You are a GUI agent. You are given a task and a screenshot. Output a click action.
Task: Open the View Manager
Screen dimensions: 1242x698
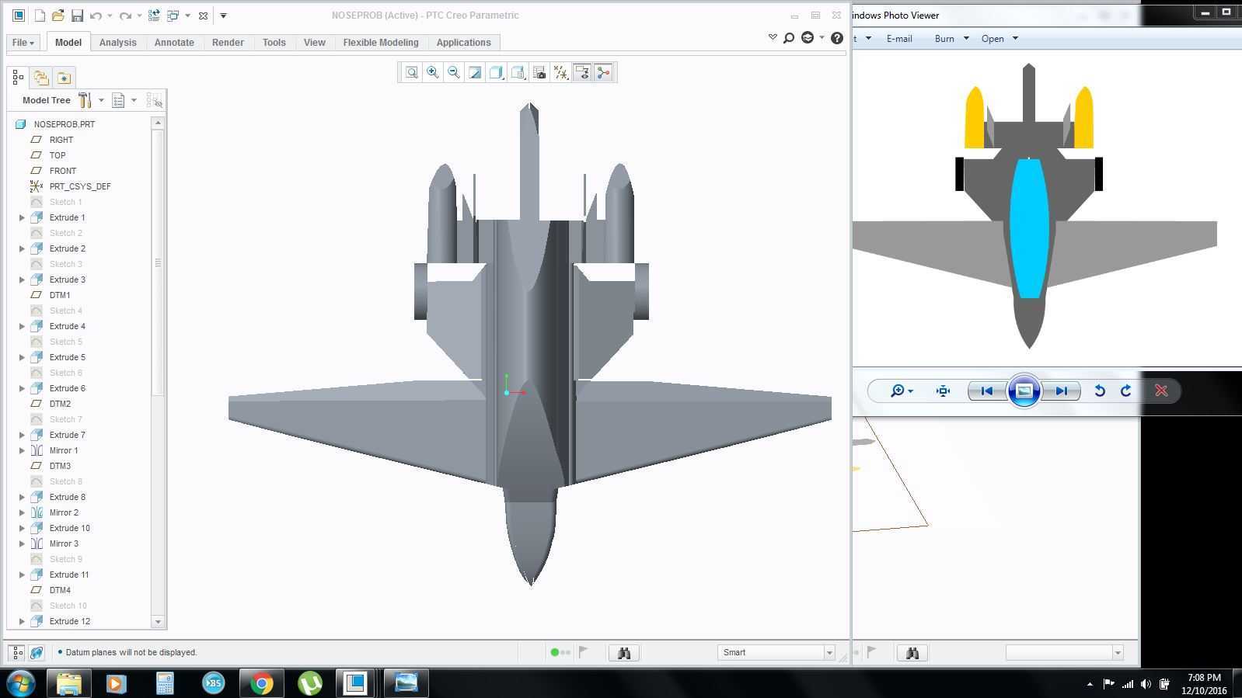(x=539, y=72)
